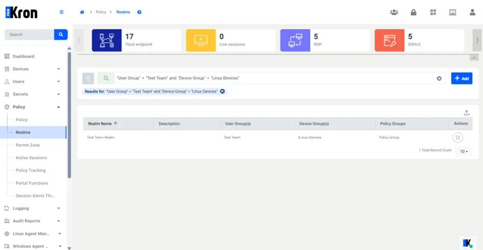
Task: Click the '1 Total Record Count' text
Action: click(435, 150)
